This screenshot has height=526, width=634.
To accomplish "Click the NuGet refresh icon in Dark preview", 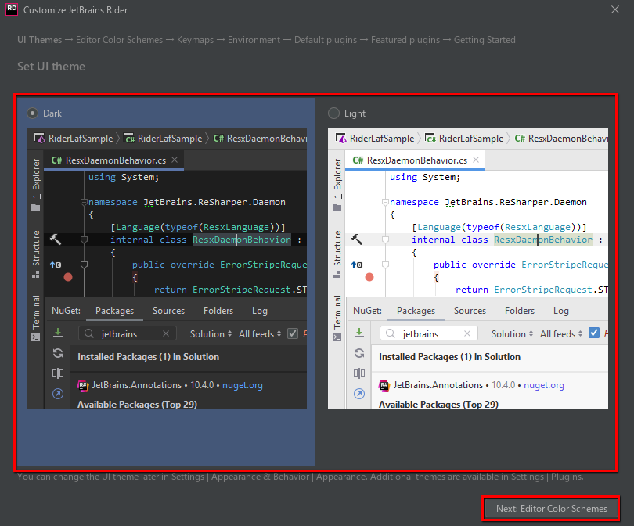I will pyautogui.click(x=58, y=353).
